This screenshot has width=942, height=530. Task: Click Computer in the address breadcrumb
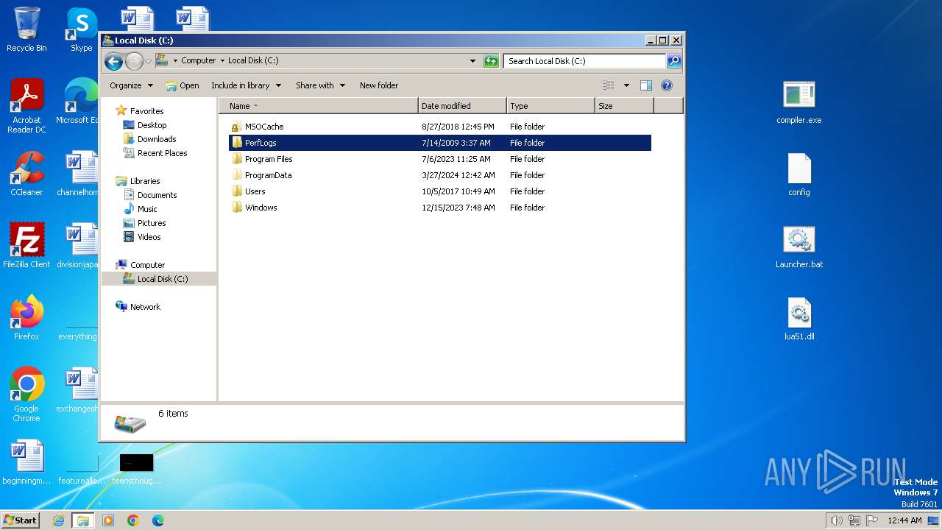[198, 61]
